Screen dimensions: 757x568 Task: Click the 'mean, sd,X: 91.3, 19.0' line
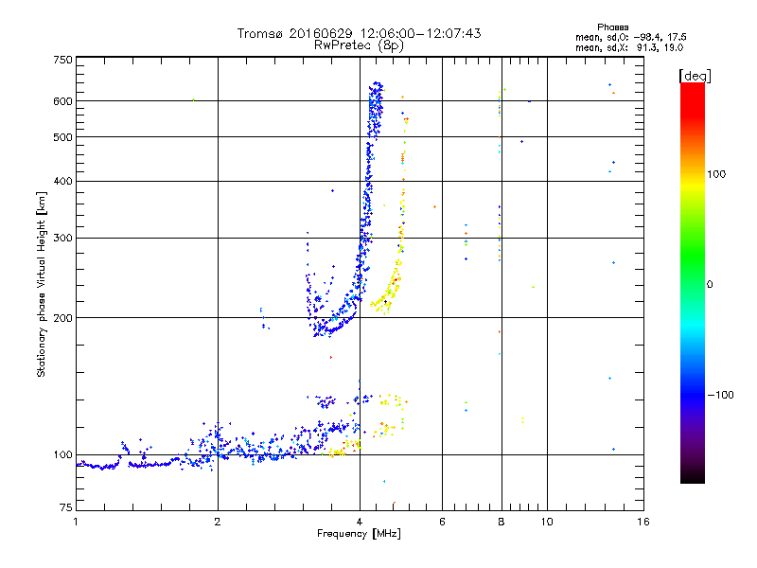[629, 47]
